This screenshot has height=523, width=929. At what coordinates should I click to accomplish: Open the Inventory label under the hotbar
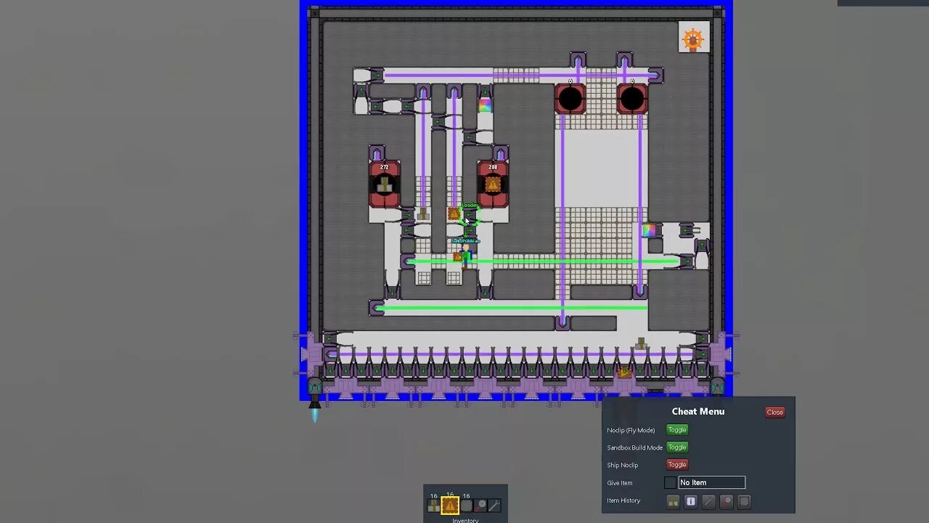pos(465,520)
